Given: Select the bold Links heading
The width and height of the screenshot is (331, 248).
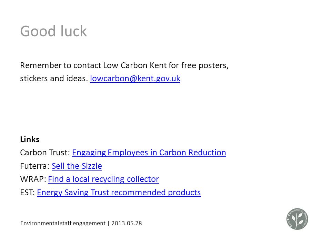Looking at the screenshot, I should [30, 139].
